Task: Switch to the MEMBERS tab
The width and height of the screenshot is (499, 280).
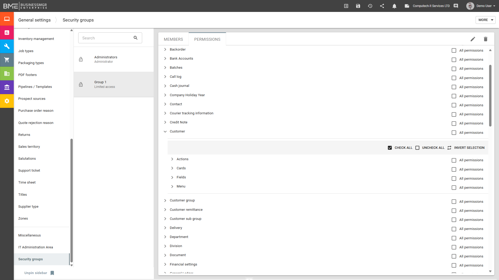Action: point(173,39)
